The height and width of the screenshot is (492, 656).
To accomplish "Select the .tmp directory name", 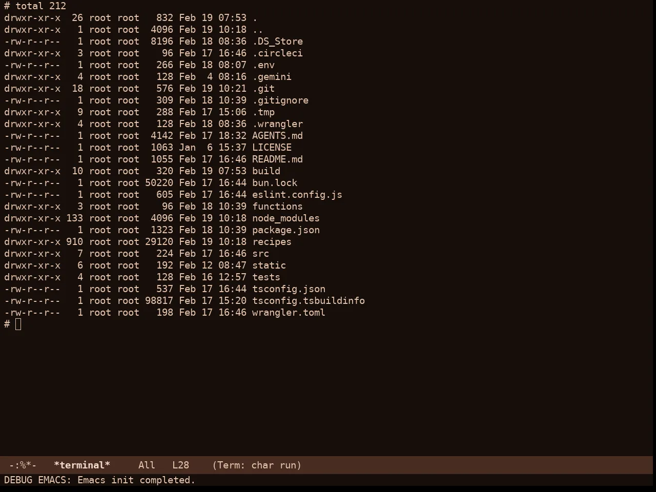I will pyautogui.click(x=263, y=112).
